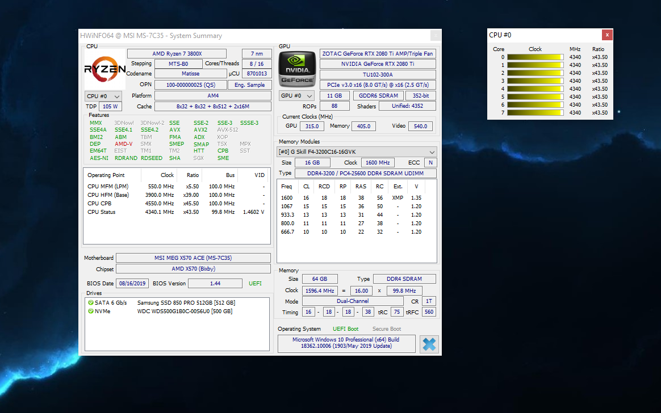The width and height of the screenshot is (661, 413).
Task: Click the Matisse codename field
Action: pos(191,74)
